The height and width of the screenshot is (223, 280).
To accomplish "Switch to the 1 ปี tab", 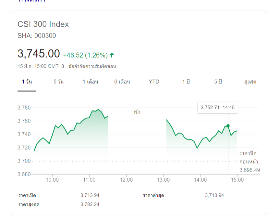I will tap(186, 82).
